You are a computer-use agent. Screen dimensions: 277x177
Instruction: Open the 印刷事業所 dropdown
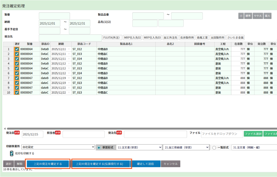(58, 147)
